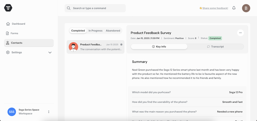The height and width of the screenshot is (121, 257).
Task: Focus the search or command field
Action: (x=98, y=8)
